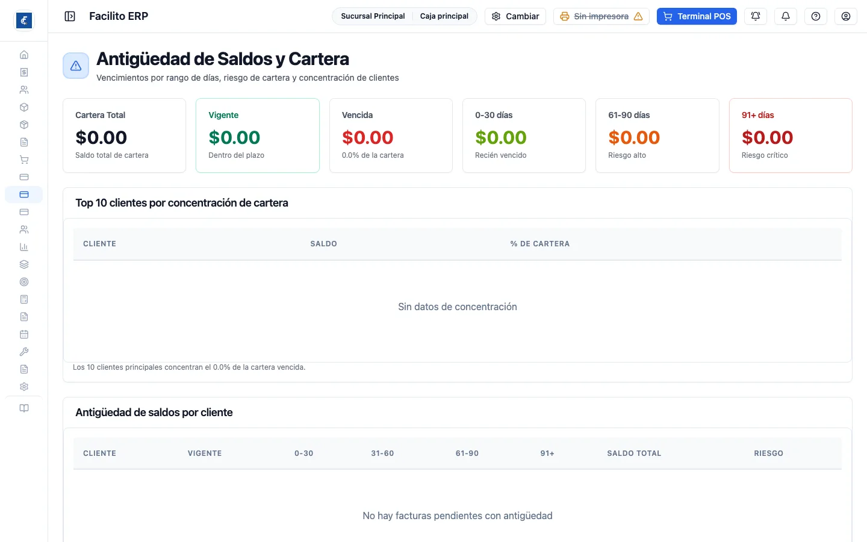Open the shopping cart icon in sidebar
The image size is (867, 542).
(24, 160)
